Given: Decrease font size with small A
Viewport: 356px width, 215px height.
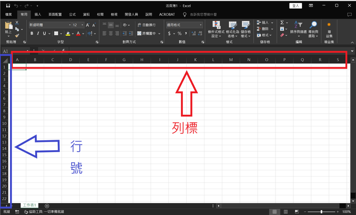Looking at the screenshot, I should pos(93,25).
